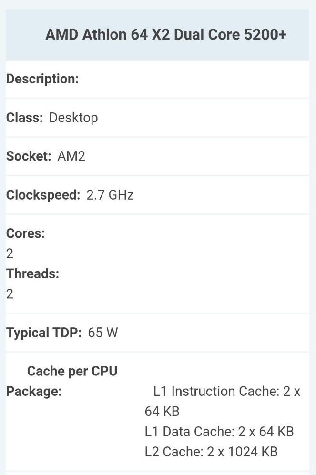Click the Socket label
316x475 pixels.
click(29, 156)
